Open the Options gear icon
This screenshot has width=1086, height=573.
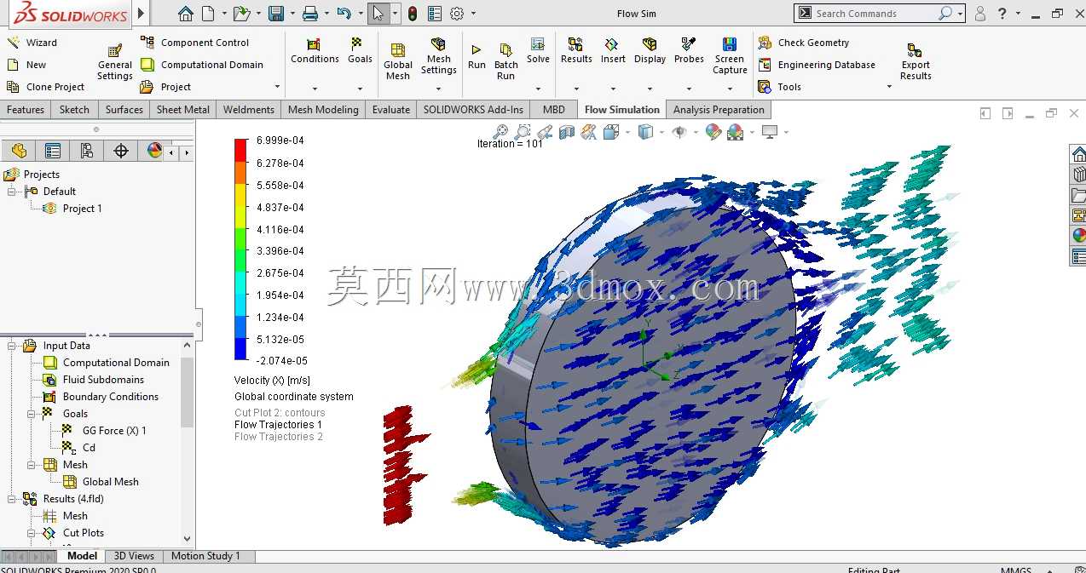(x=457, y=14)
